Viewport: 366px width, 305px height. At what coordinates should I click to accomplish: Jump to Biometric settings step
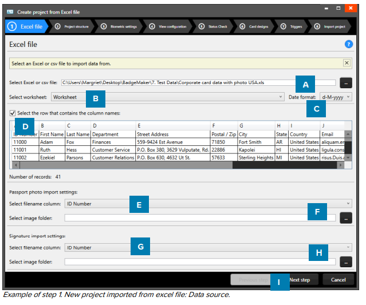coord(119,26)
